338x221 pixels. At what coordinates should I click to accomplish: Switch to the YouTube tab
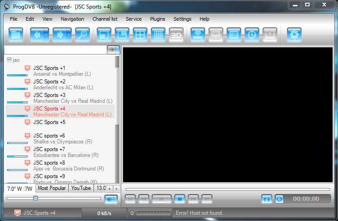tap(81, 188)
